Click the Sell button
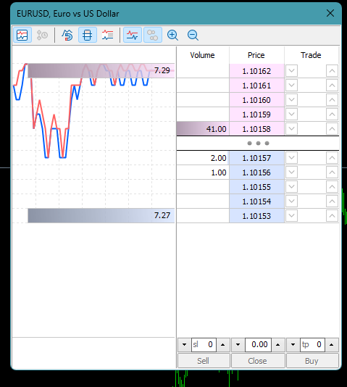Image resolution: width=347 pixels, height=387 pixels. (x=204, y=361)
